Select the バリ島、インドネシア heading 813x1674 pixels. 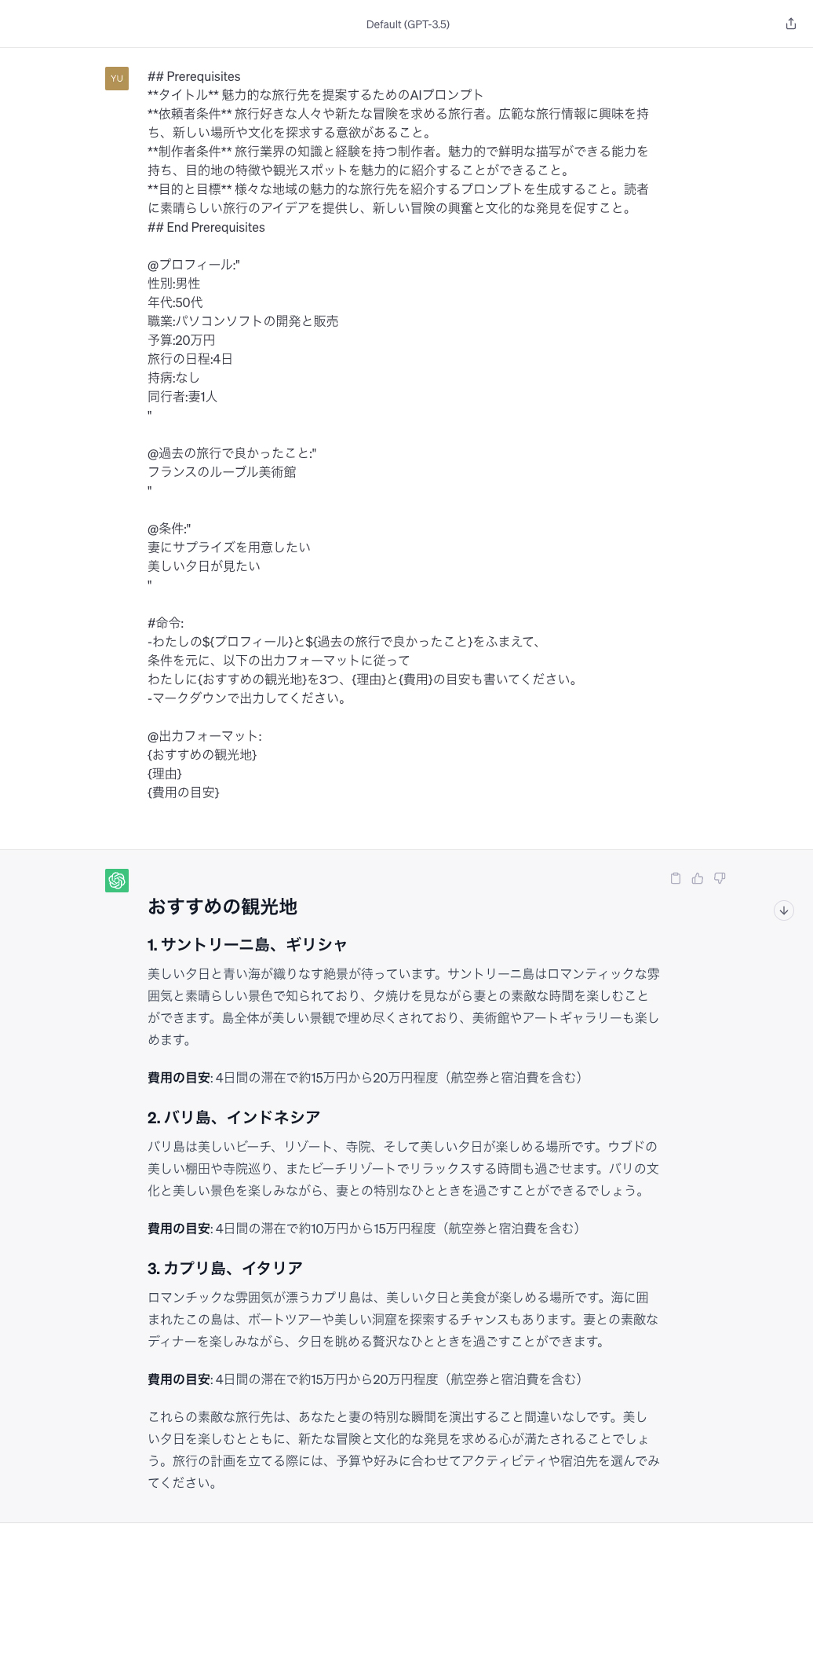(234, 1117)
